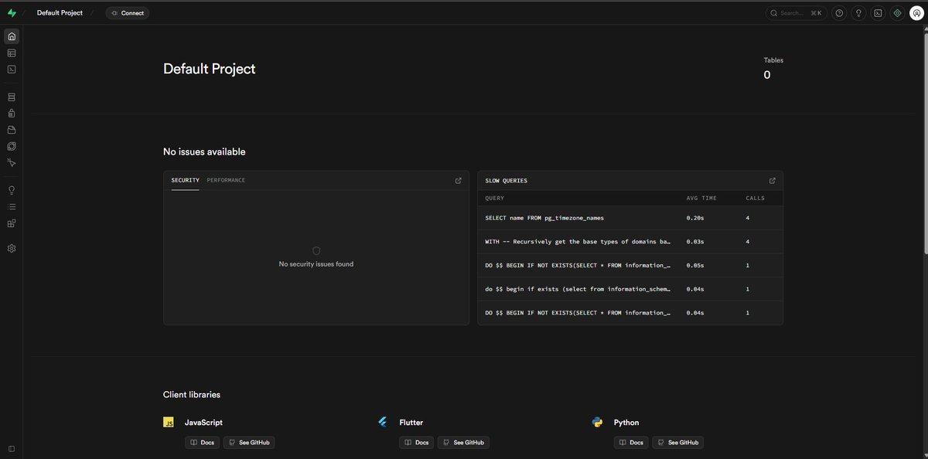
Task: Open inline SQL editor in top bar
Action: 878,13
